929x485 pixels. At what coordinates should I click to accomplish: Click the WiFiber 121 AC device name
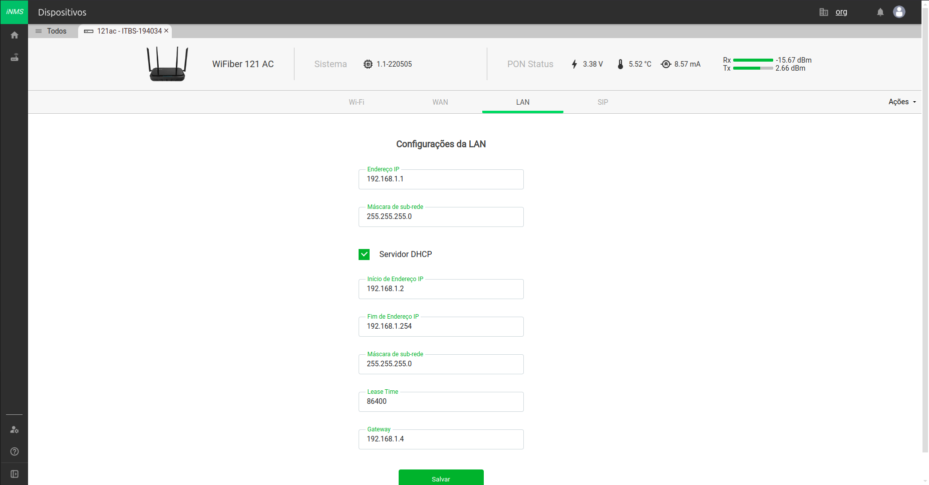243,64
